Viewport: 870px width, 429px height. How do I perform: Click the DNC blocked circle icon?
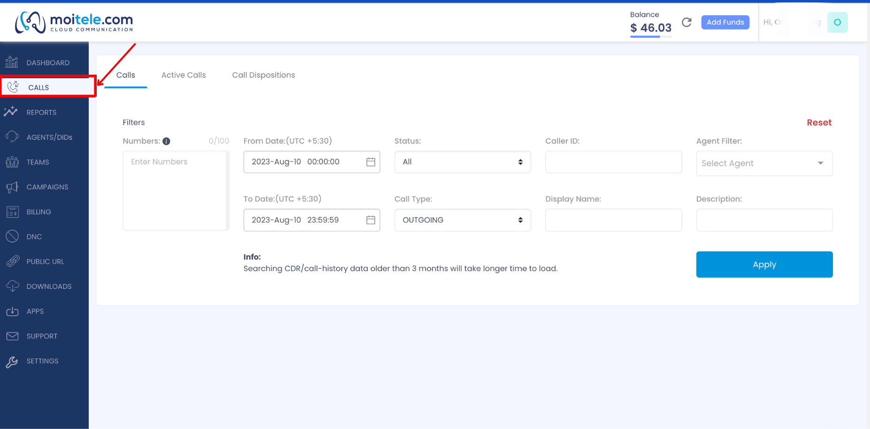(x=12, y=236)
